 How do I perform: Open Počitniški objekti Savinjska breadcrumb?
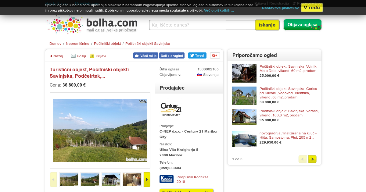tap(148, 44)
